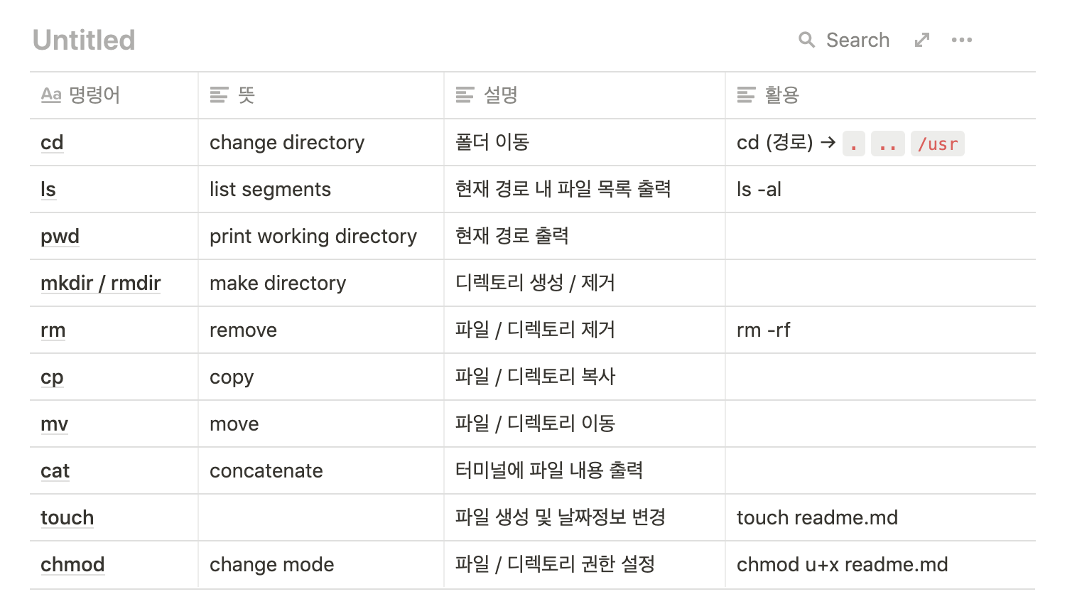Open the 설명 column header menu
This screenshot has width=1077, height=604.
point(585,95)
